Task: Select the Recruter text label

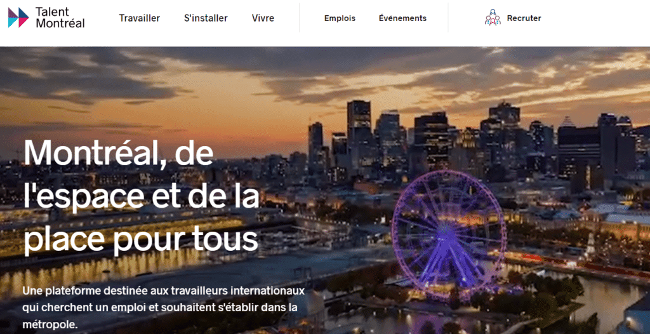Action: point(524,18)
